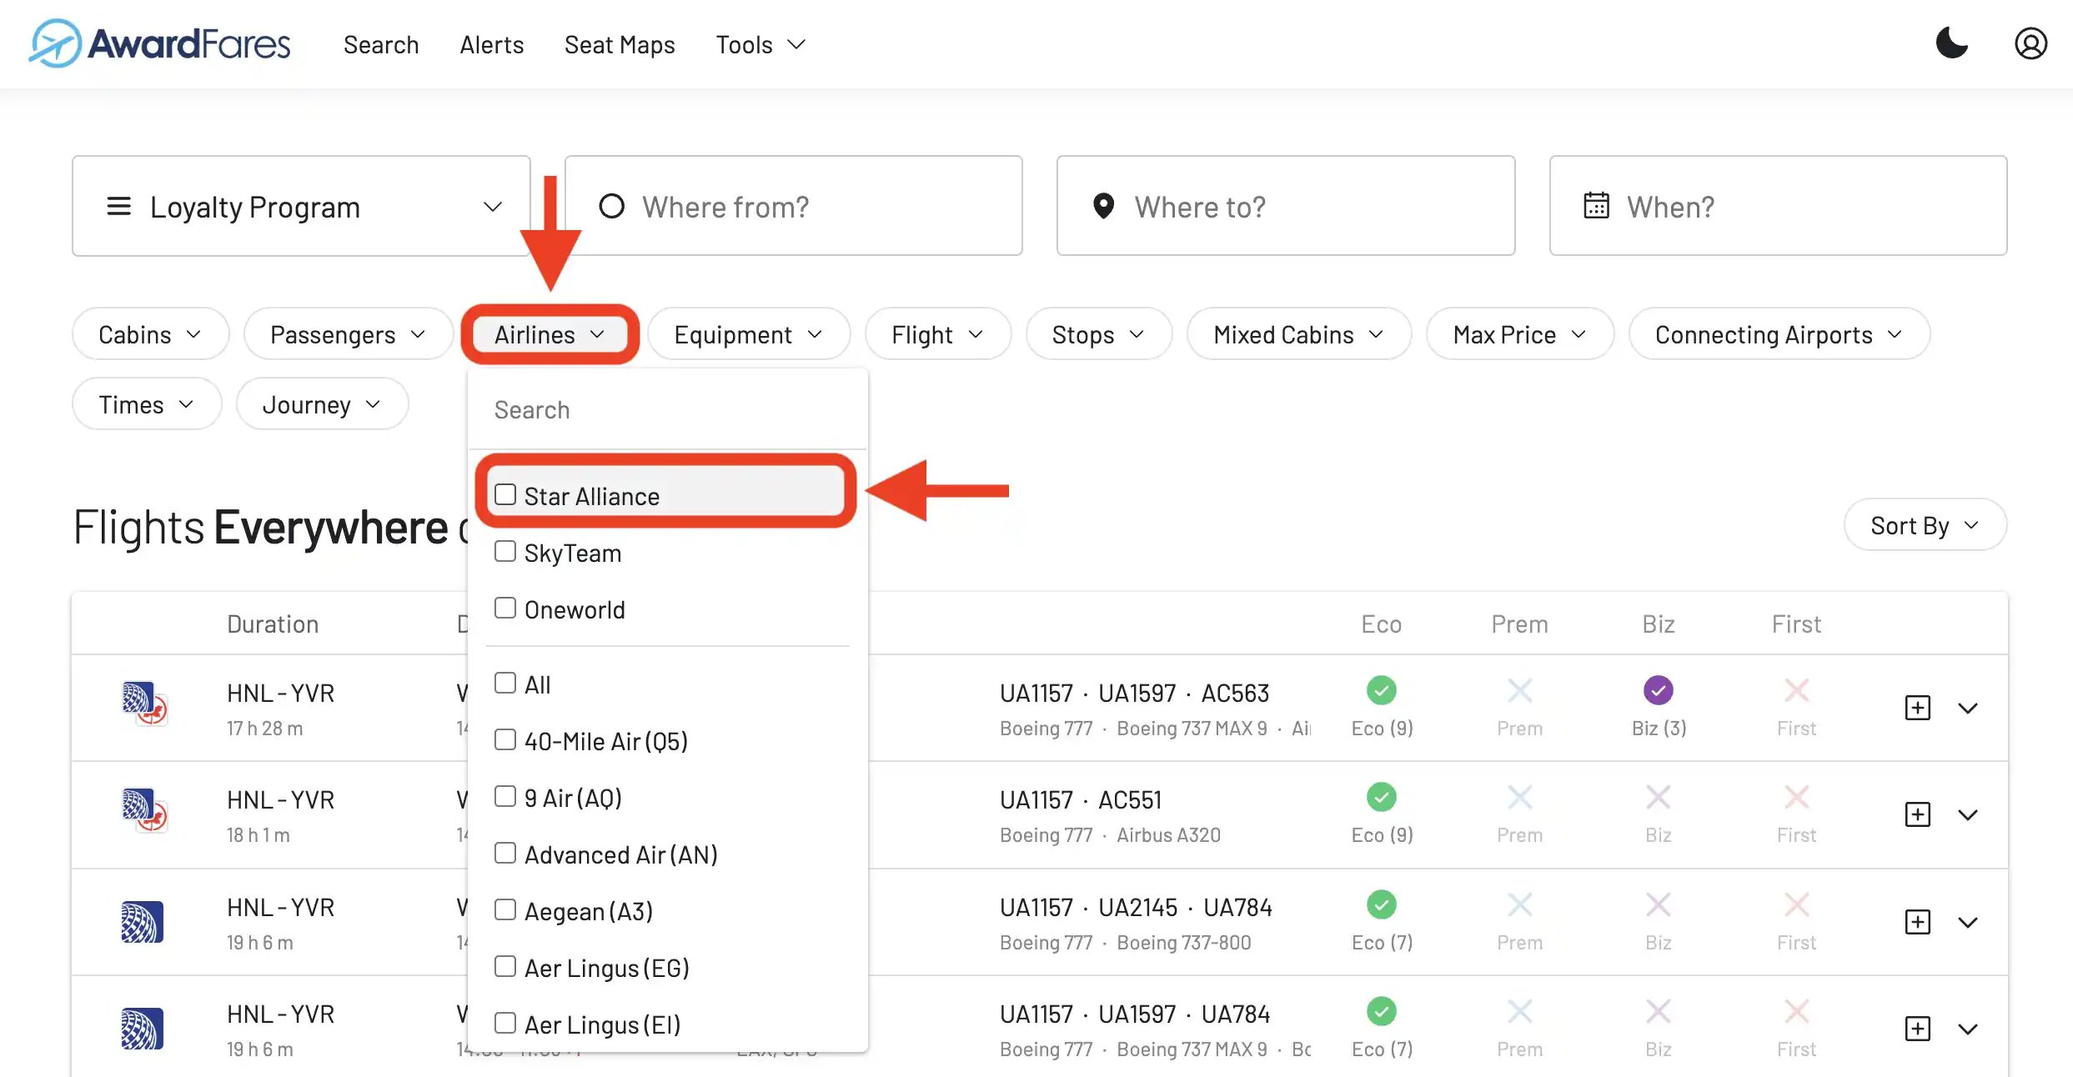This screenshot has width=2073, height=1077.
Task: Click purple Biz (3) checkmark icon
Action: tap(1658, 690)
